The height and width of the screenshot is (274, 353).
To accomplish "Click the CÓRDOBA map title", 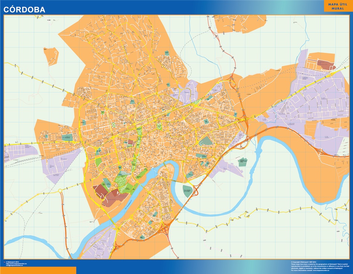I will point(25,10).
